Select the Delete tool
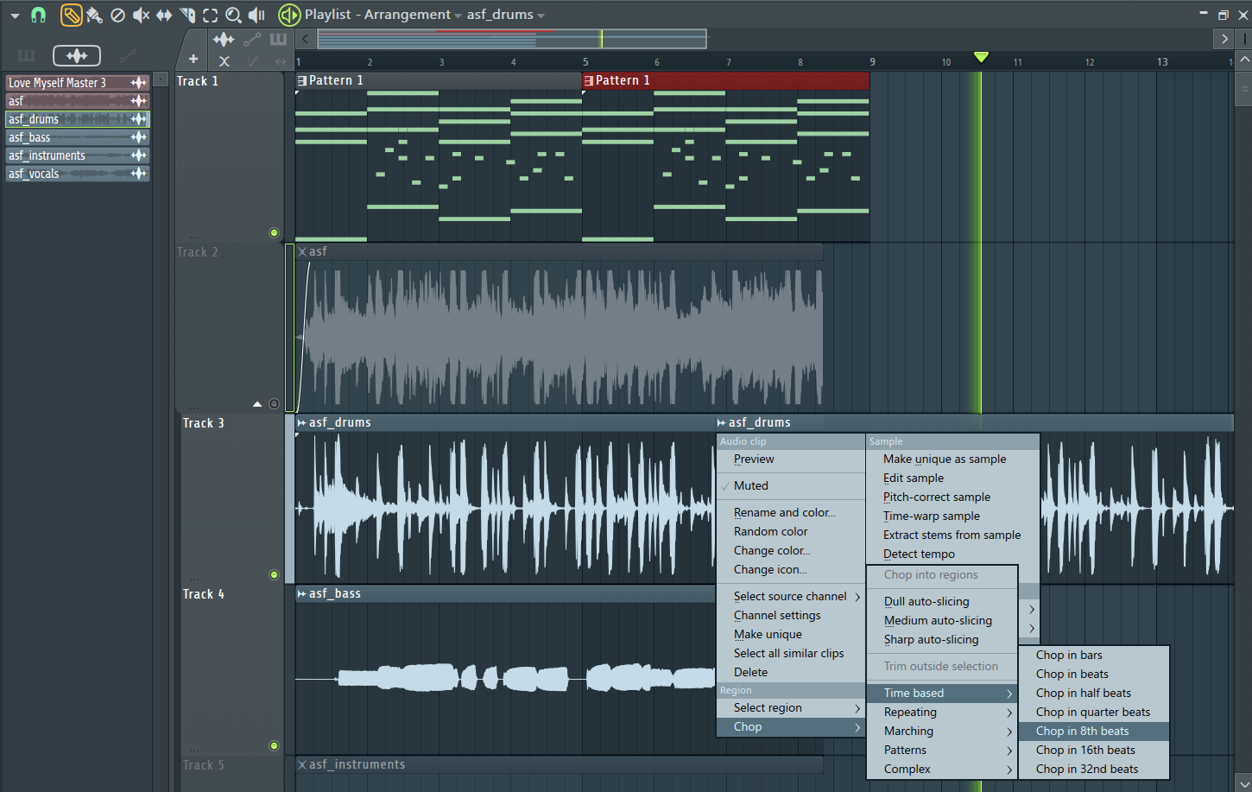This screenshot has width=1252, height=792. click(118, 15)
